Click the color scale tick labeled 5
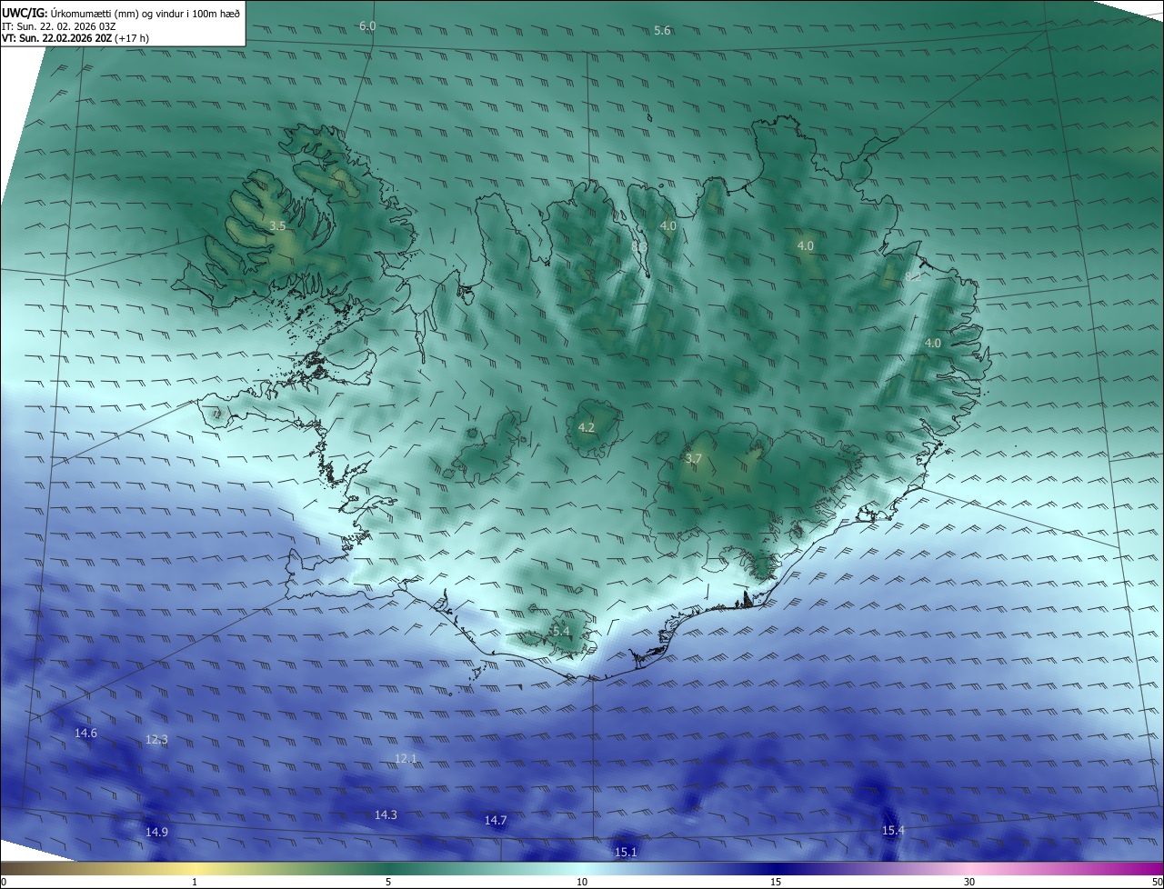This screenshot has height=889, width=1164. coord(388,882)
